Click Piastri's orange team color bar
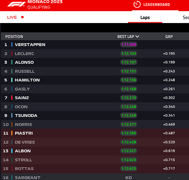 coord(12,133)
